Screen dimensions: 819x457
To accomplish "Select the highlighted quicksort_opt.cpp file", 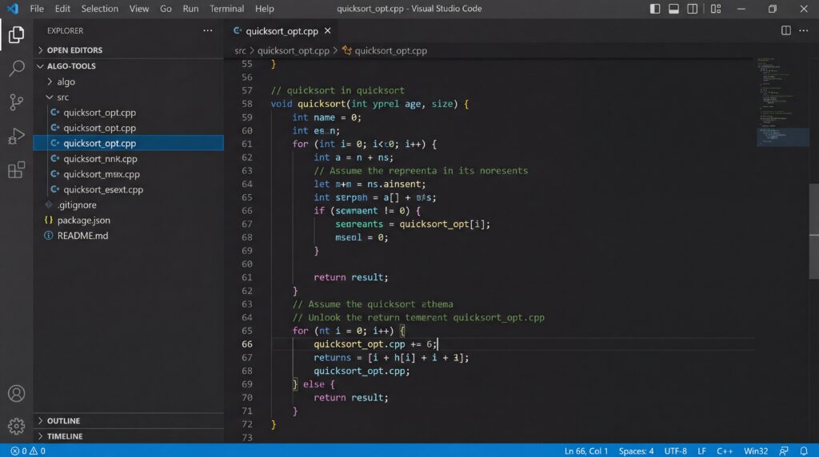I will point(129,143).
